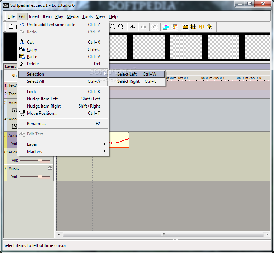The width and height of the screenshot is (274, 253).
Task: Click the Zoom In magnifier icon
Action: click(113, 27)
